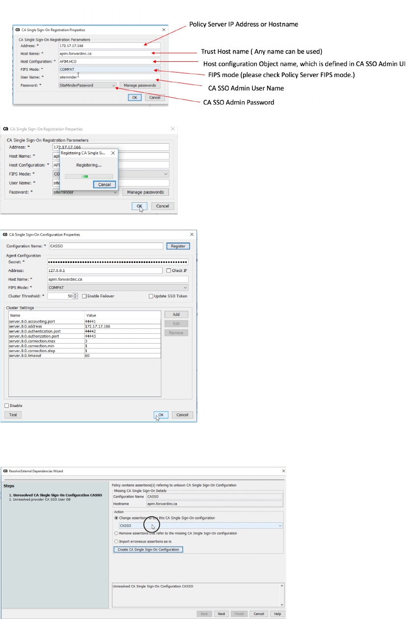Check the Disable checkbox in Configuration Properties
Viewport: 413px width, 619px height.
6,405
